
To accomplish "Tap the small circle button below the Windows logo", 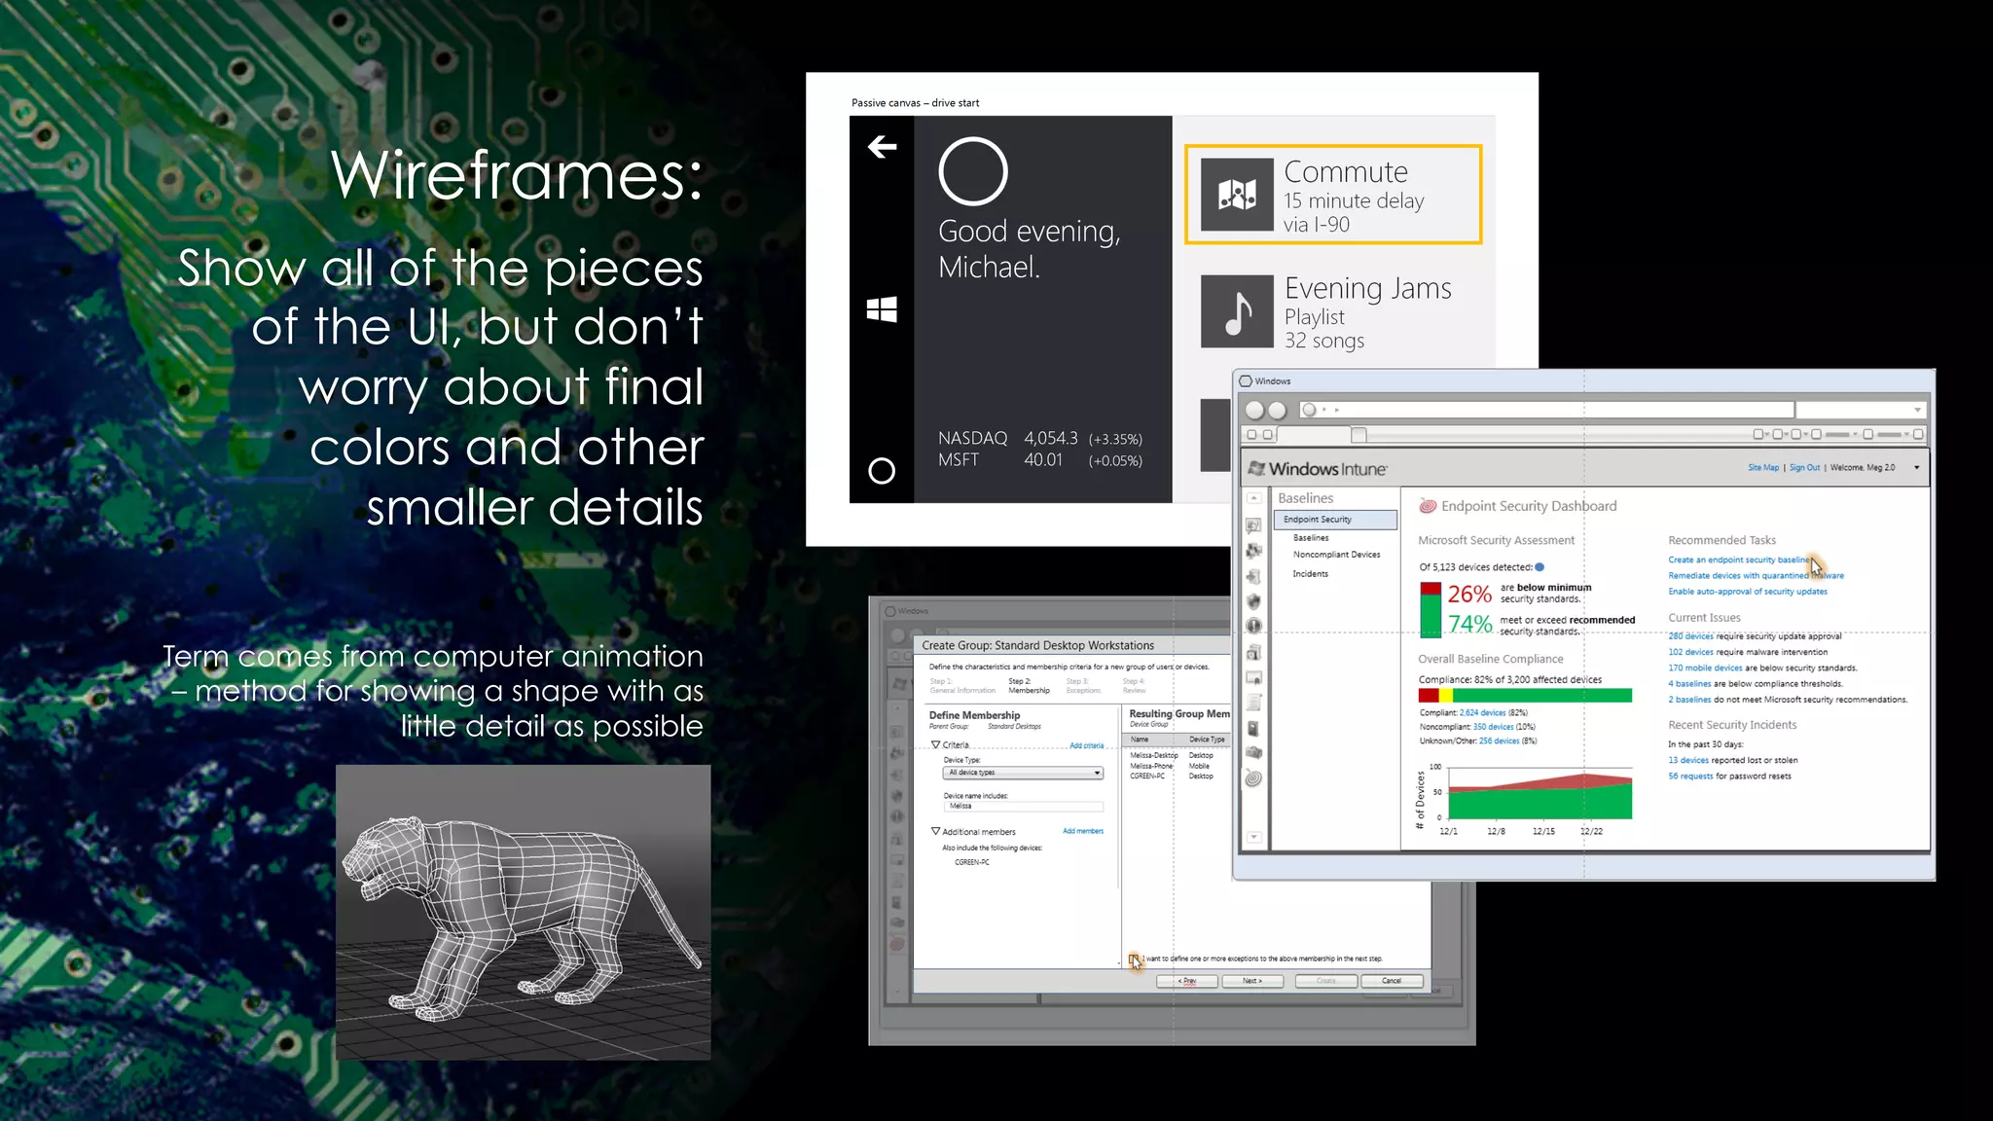I will click(x=882, y=471).
